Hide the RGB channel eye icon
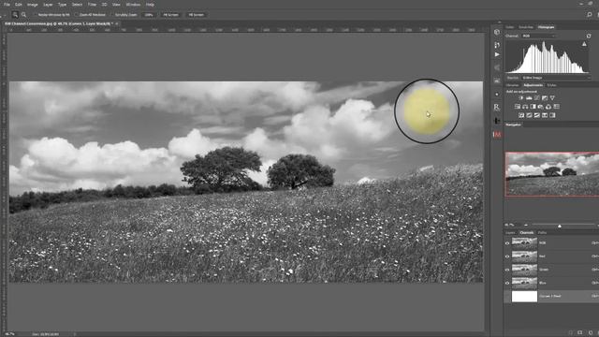This screenshot has height=337, width=599. tap(507, 243)
